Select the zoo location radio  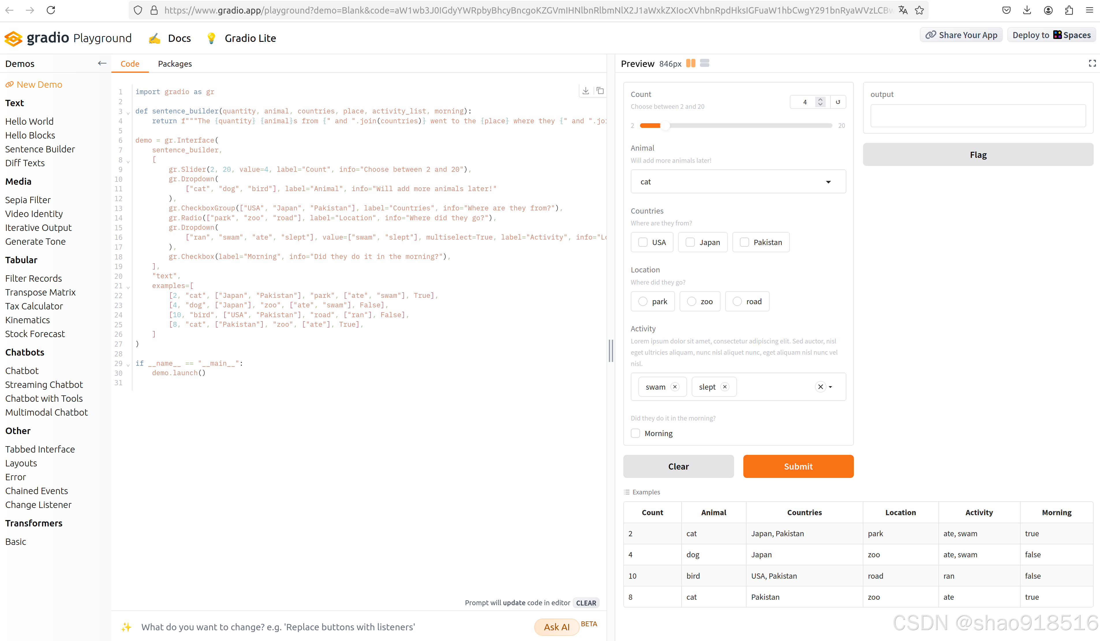pos(691,301)
